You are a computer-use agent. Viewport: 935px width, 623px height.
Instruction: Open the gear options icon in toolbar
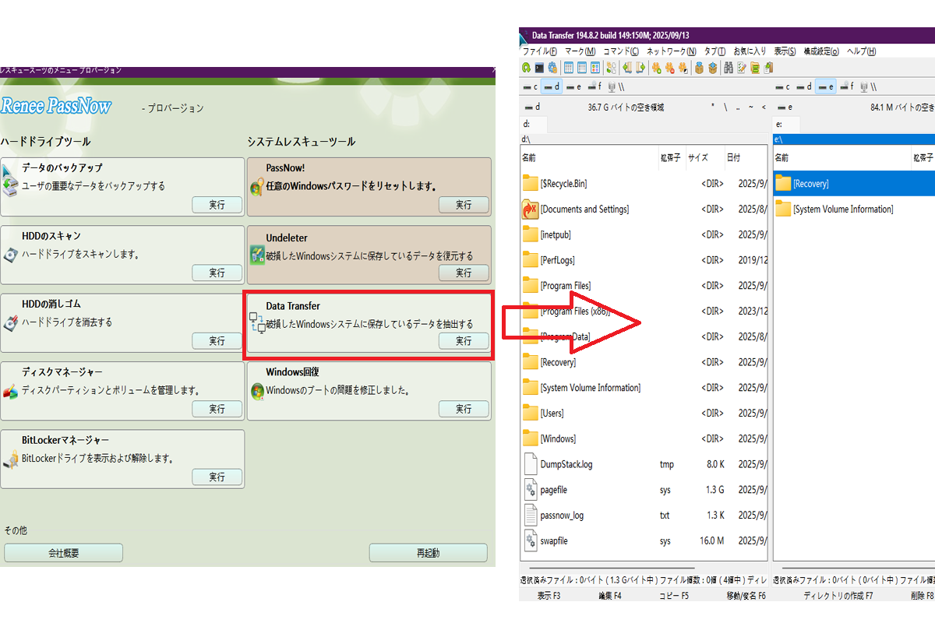[x=553, y=68]
